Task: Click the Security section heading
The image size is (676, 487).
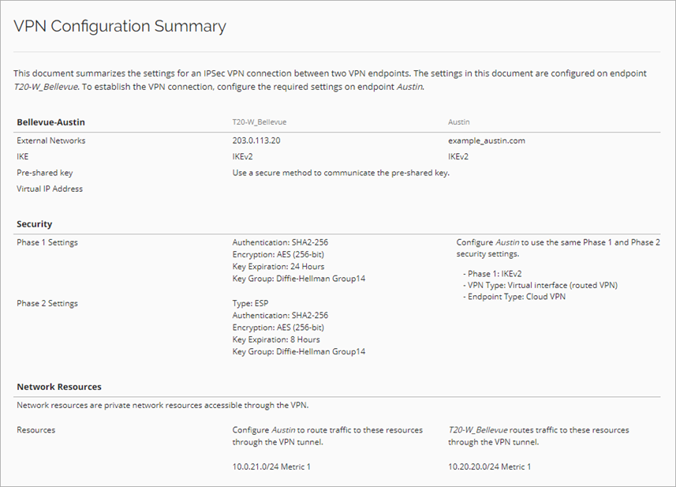Action: click(x=34, y=224)
